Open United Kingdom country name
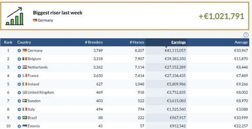The height and width of the screenshot is (129, 252). [x=41, y=93]
